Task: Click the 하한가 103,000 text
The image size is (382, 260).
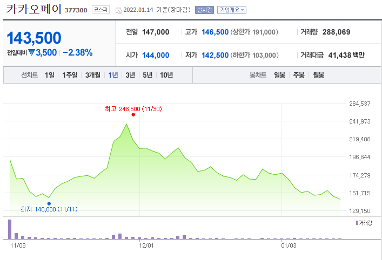Action: point(254,55)
